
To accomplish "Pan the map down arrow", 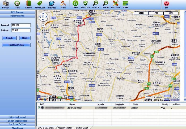I will [43, 20].
